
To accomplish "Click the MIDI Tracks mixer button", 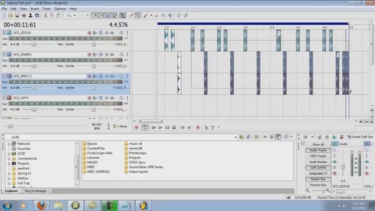I will point(318,156).
